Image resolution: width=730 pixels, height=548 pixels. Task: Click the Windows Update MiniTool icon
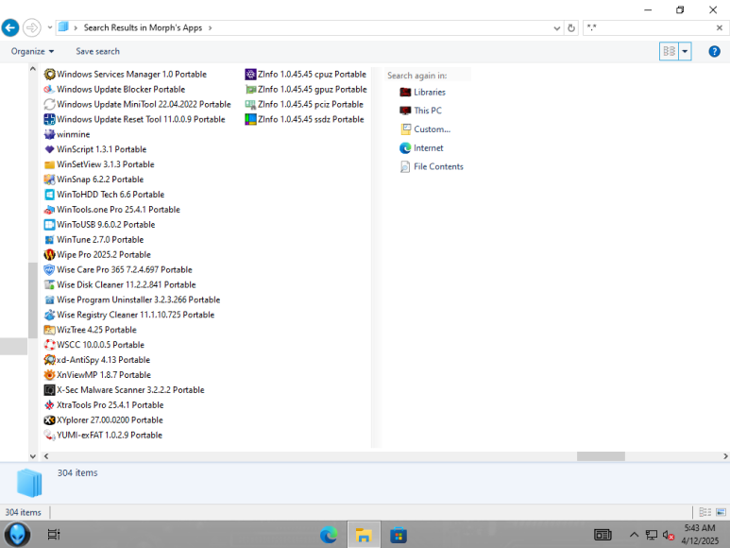point(49,104)
